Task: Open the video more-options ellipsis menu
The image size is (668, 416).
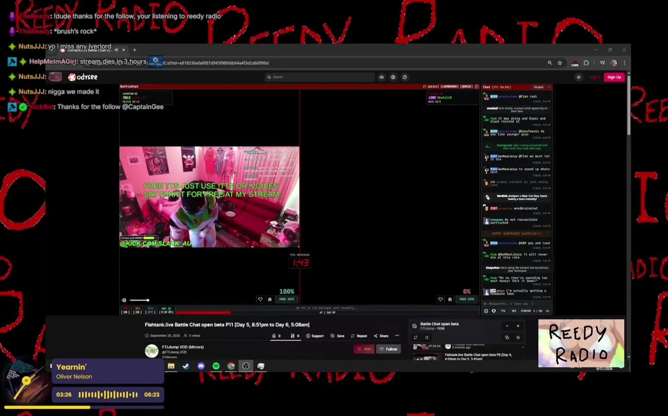Action: tap(397, 336)
